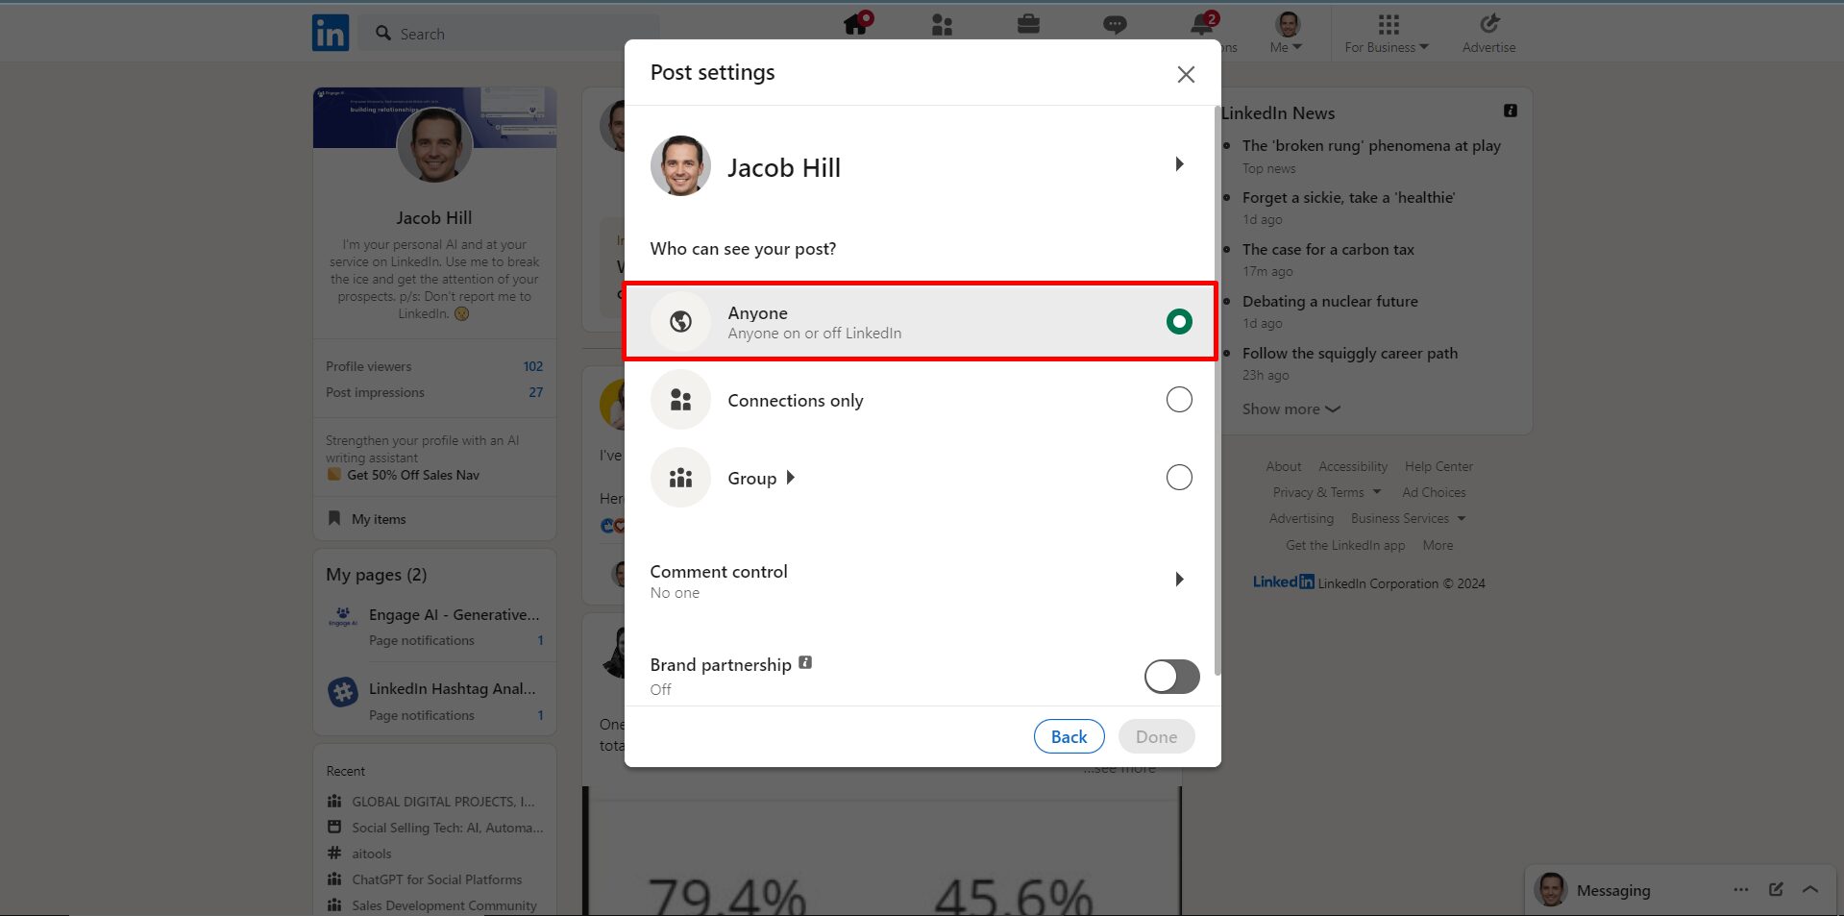Open the Jobs briefcase icon

1028,24
